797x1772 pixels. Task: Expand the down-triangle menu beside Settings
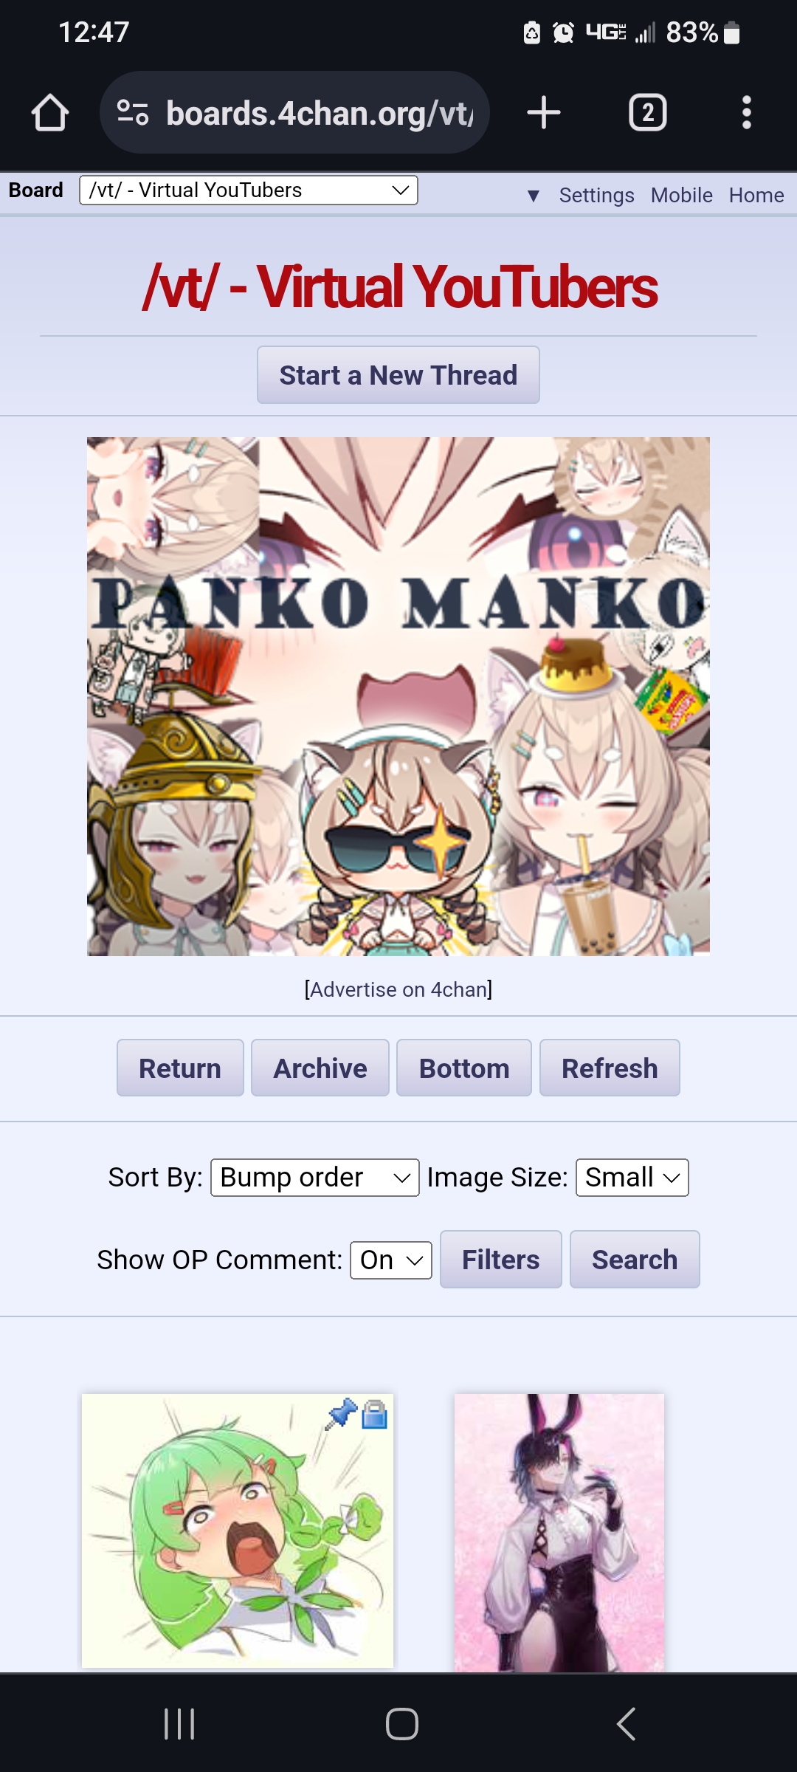click(x=534, y=196)
